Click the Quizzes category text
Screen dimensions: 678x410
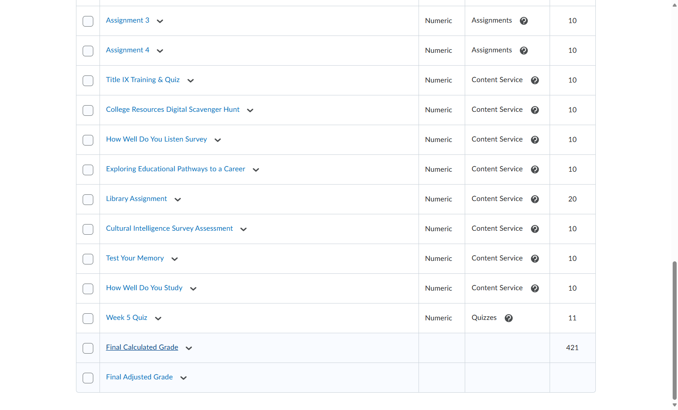[484, 318]
